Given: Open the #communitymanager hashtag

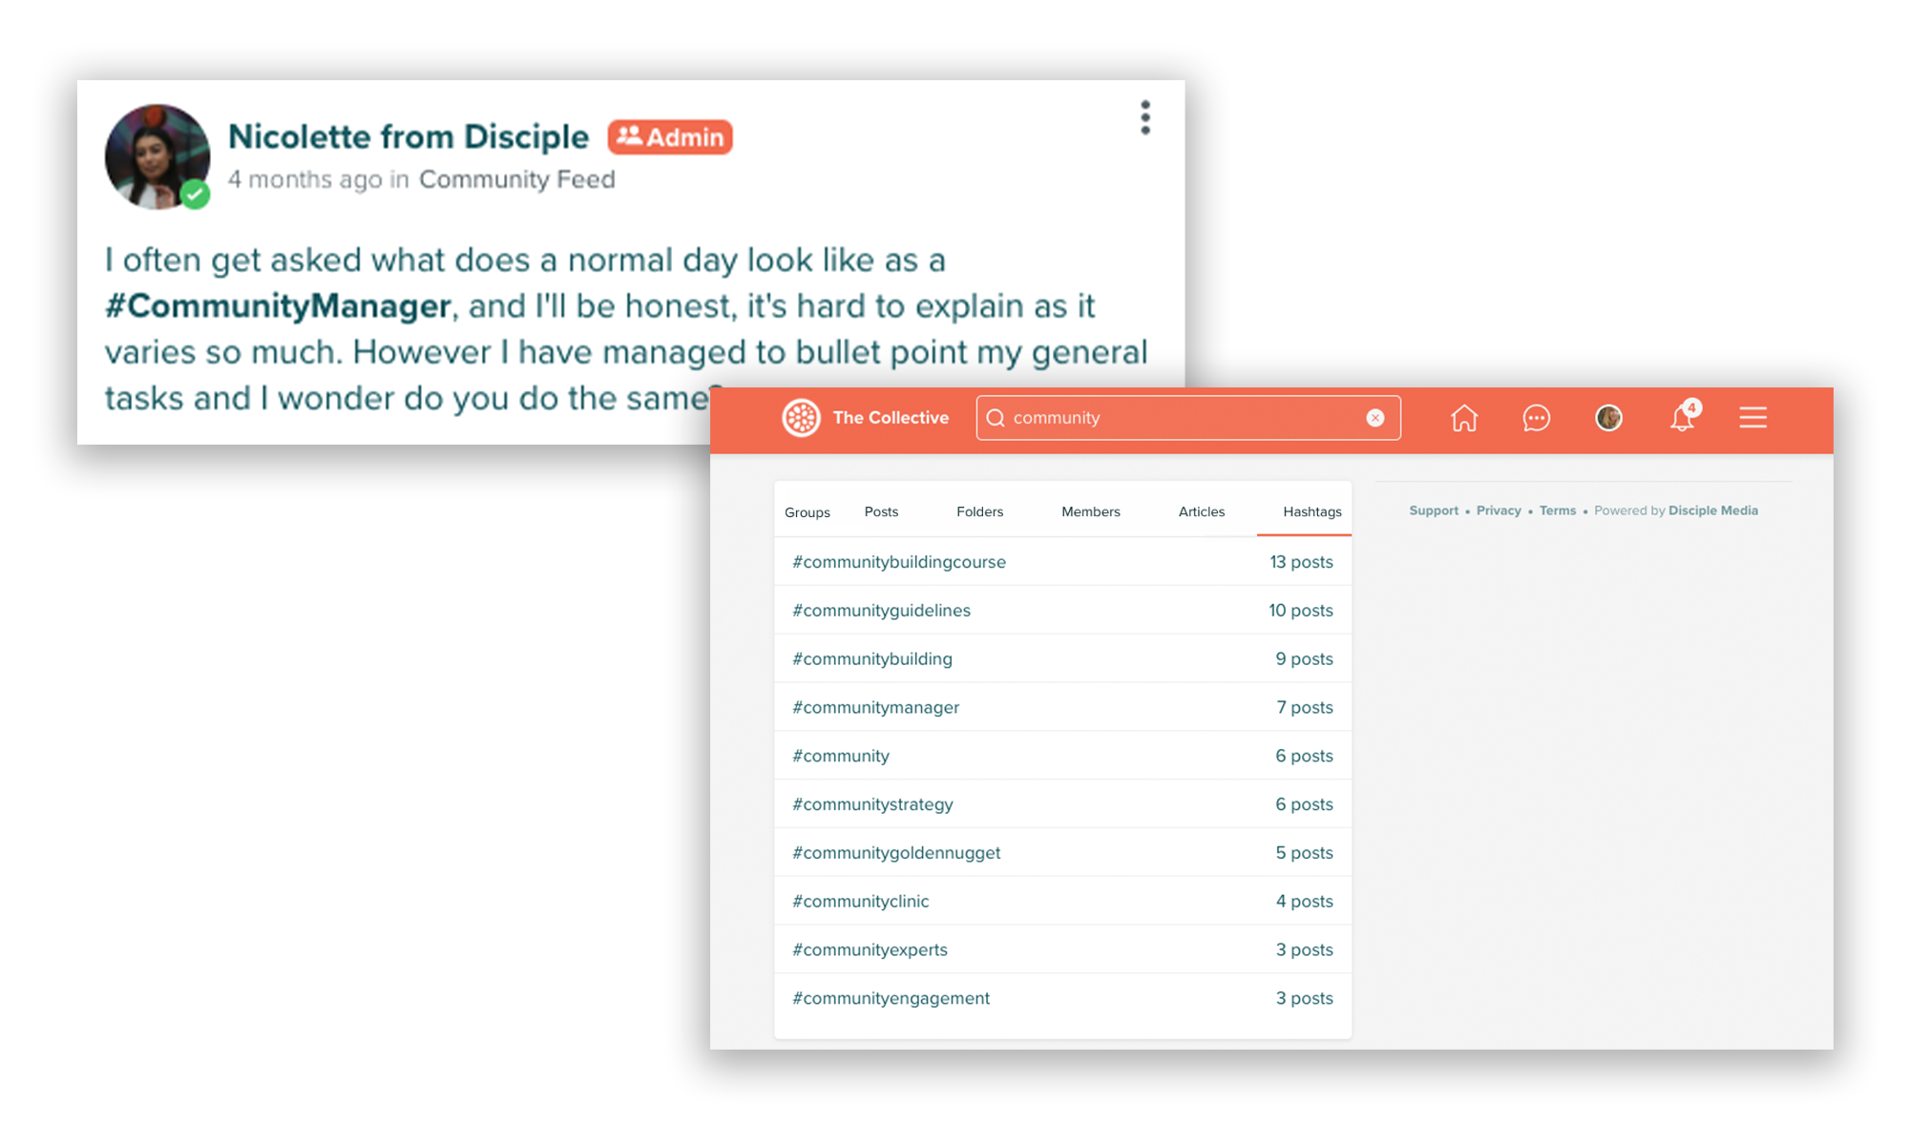Looking at the screenshot, I should (875, 707).
